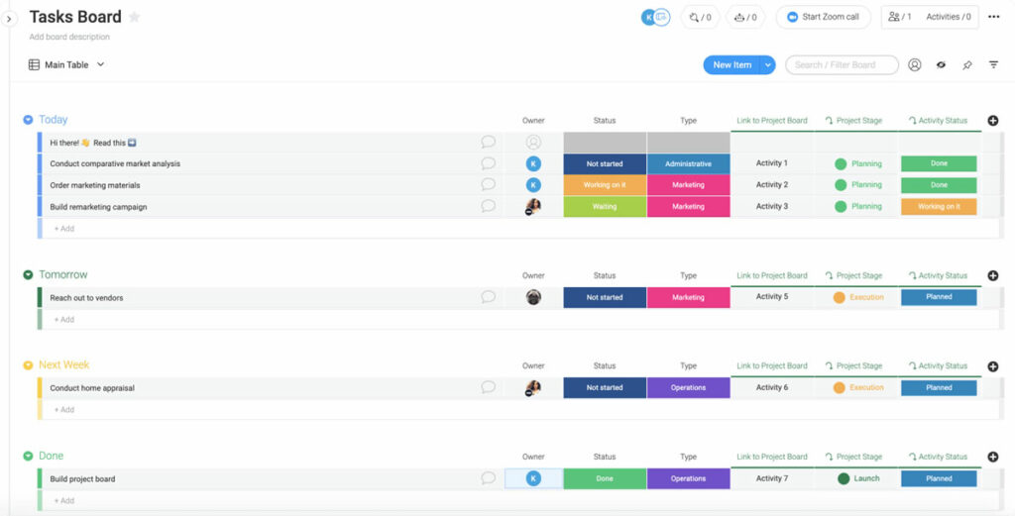
Task: Open the New Item dropdown arrow
Action: (x=768, y=65)
